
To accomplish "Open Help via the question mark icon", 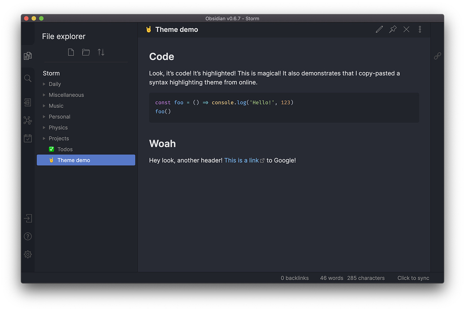I will (27, 236).
